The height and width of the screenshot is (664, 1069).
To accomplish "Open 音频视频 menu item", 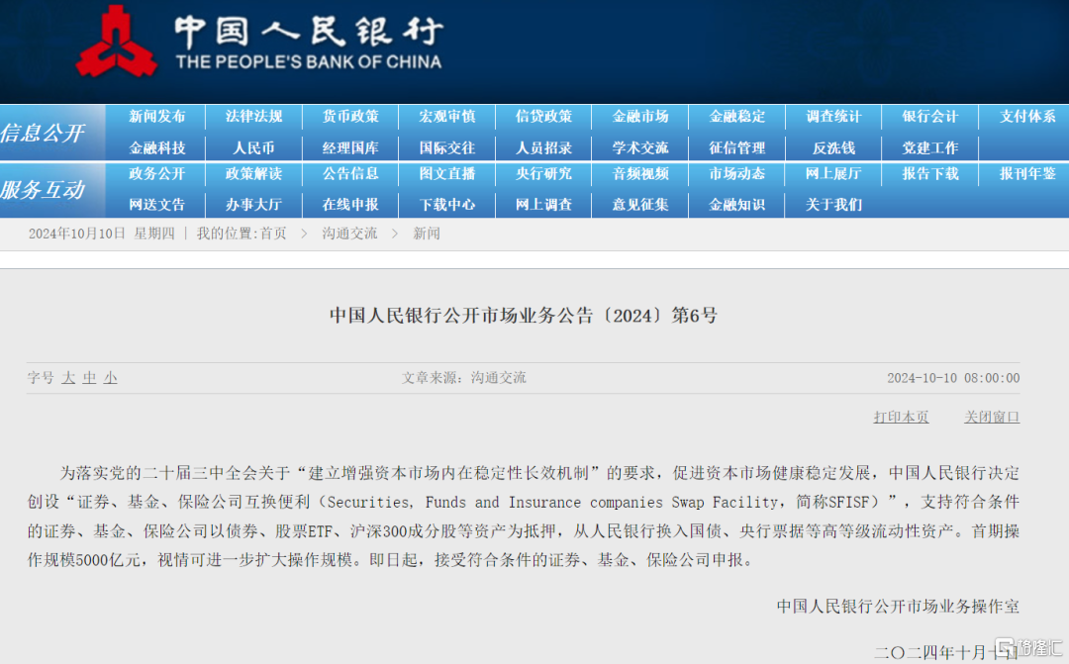I will pyautogui.click(x=640, y=174).
